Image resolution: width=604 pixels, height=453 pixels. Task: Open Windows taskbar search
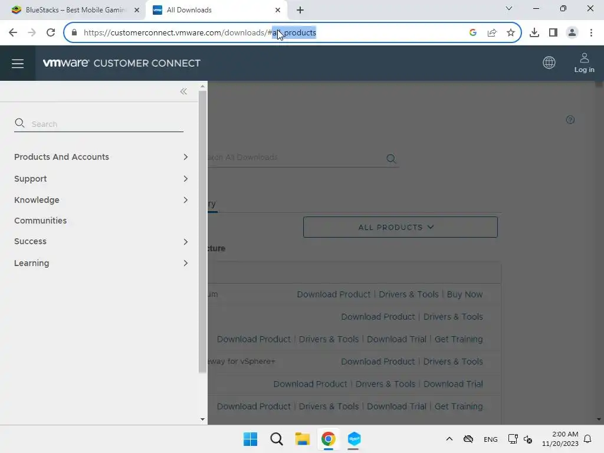pyautogui.click(x=277, y=439)
